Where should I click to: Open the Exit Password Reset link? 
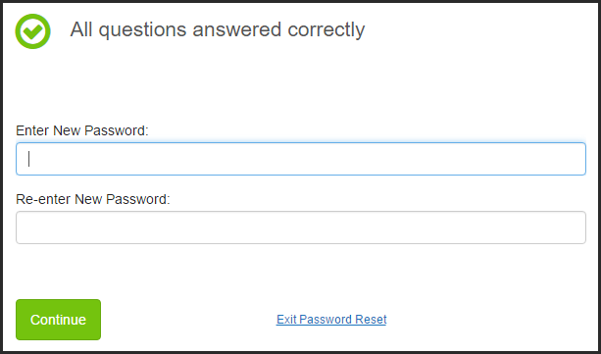pyautogui.click(x=331, y=319)
